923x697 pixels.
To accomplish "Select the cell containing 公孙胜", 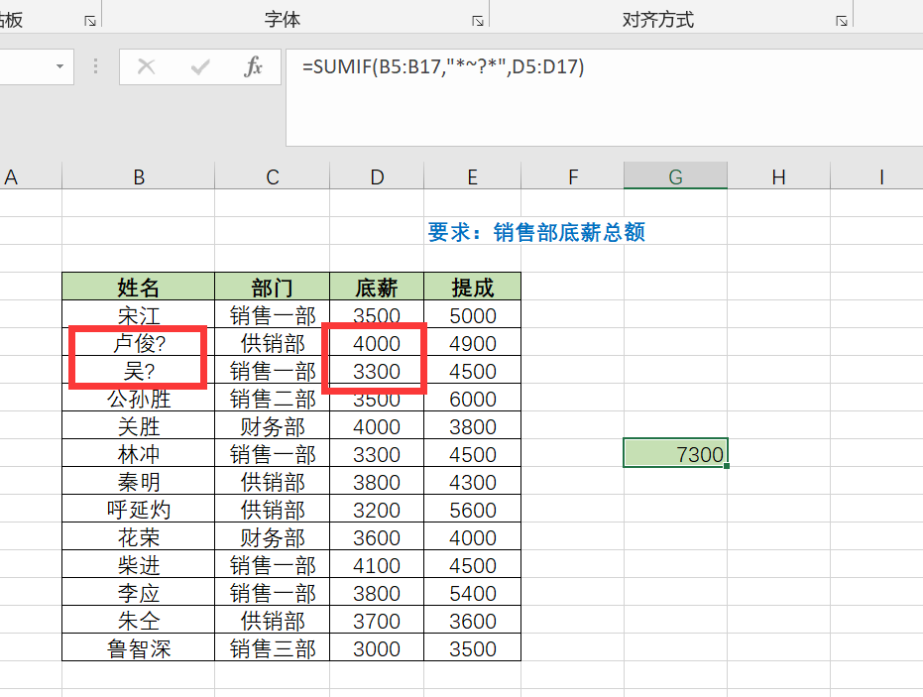I will [x=139, y=398].
